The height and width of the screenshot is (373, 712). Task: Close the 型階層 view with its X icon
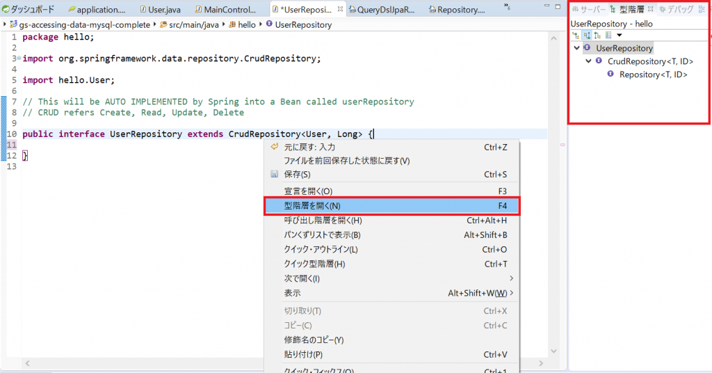[651, 10]
